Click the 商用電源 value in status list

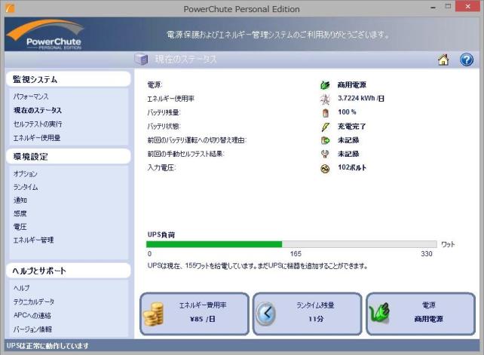(352, 84)
